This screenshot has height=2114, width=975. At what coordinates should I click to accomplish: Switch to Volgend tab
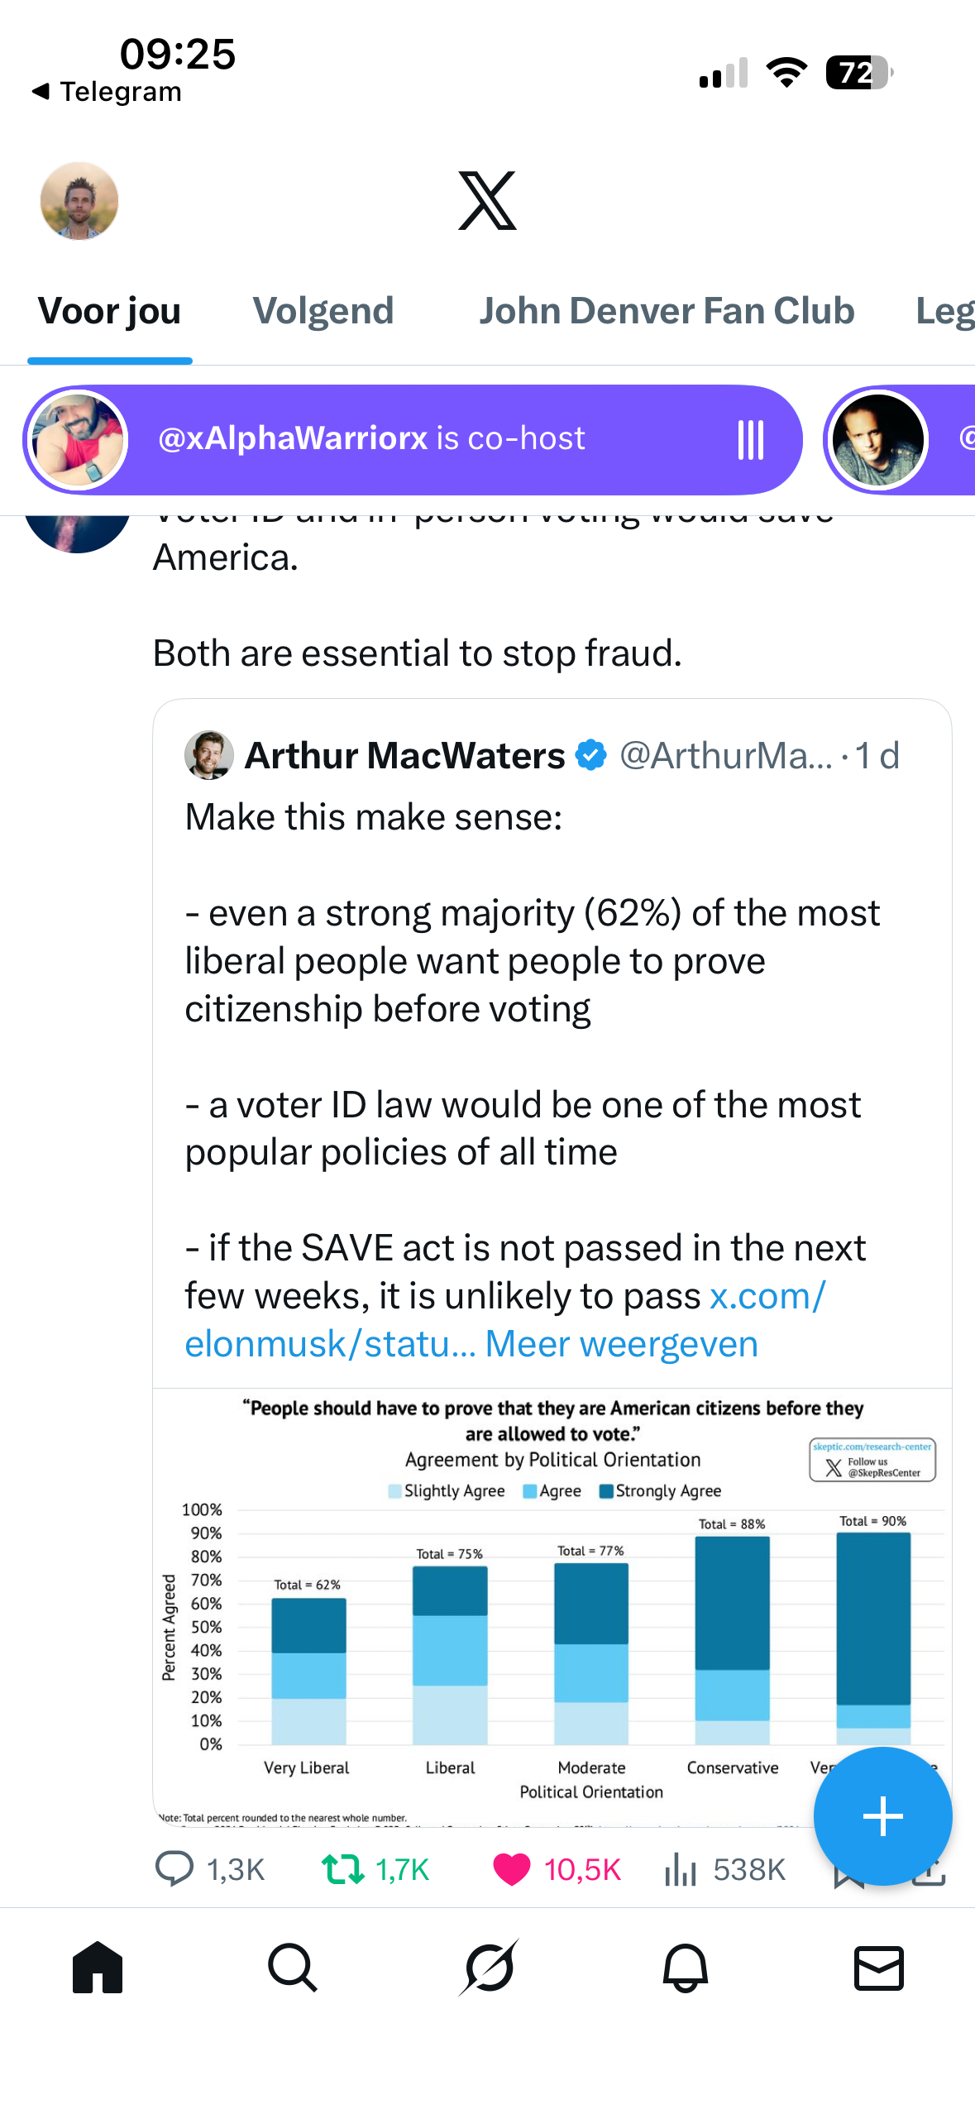323,312
